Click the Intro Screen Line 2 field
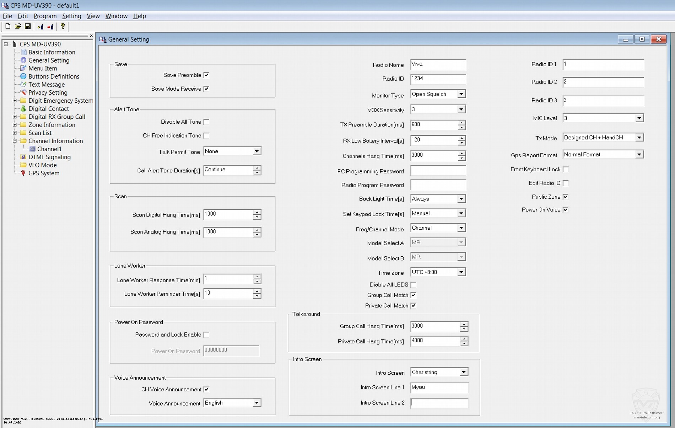 pos(439,403)
